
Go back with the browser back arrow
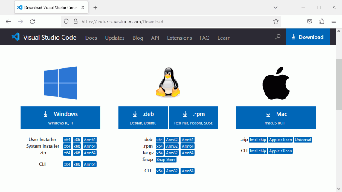pyautogui.click(x=8, y=22)
